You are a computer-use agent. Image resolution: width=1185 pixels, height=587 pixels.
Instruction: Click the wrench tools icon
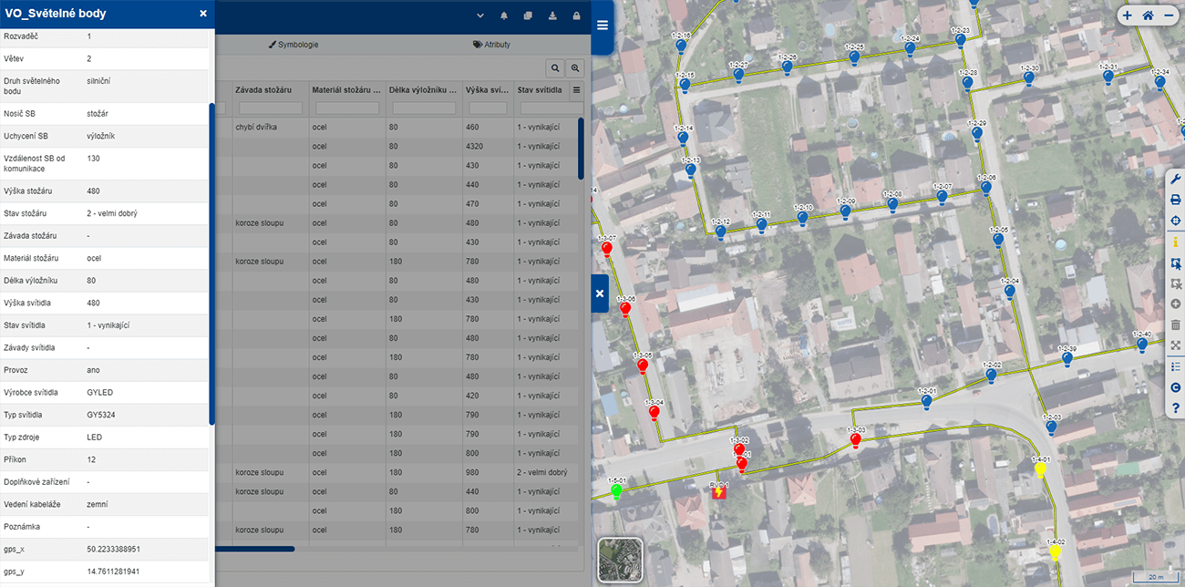(1176, 180)
